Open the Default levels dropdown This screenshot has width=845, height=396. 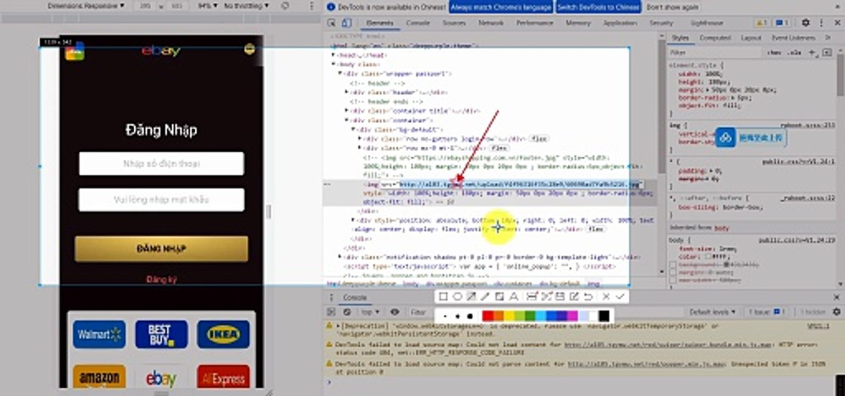click(x=713, y=312)
